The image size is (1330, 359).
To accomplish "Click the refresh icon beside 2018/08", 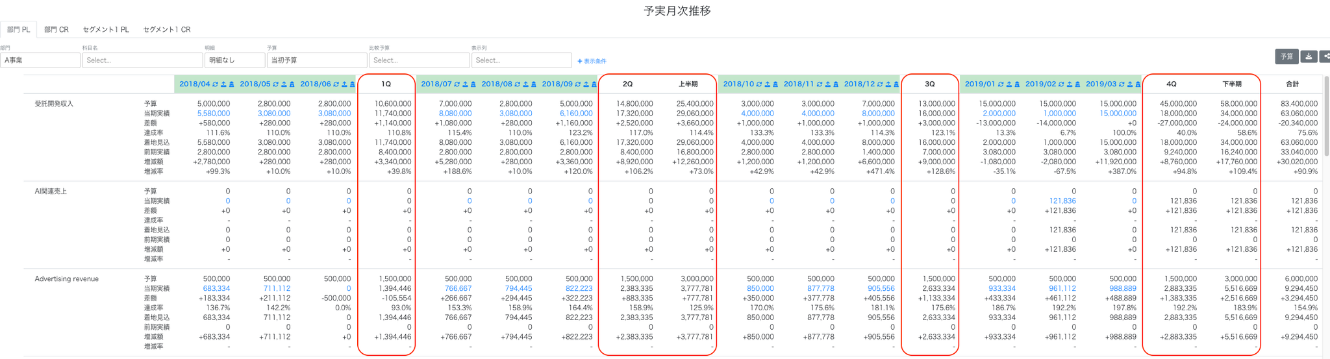I will tap(518, 84).
